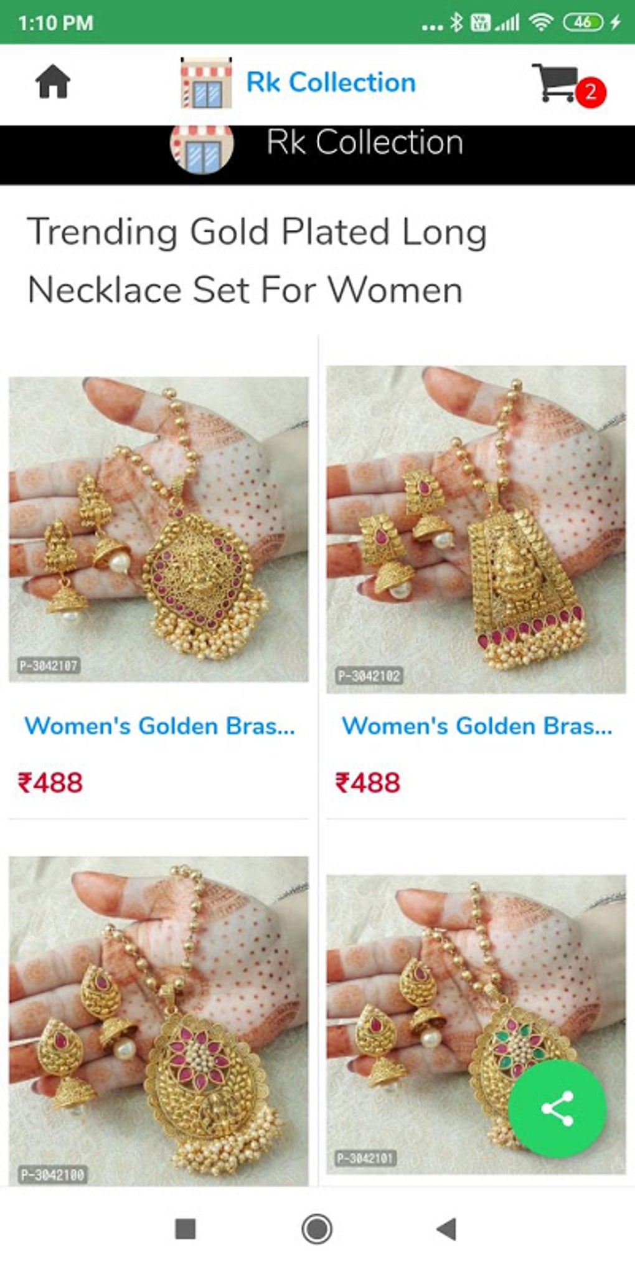Screen dimensions: 635x1271
Task: Tap Rk Collection text in black banner
Action: (365, 142)
